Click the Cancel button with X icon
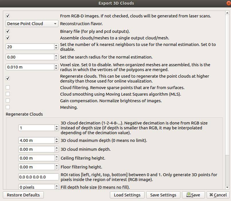The height and width of the screenshot is (201, 231). (x=218, y=195)
